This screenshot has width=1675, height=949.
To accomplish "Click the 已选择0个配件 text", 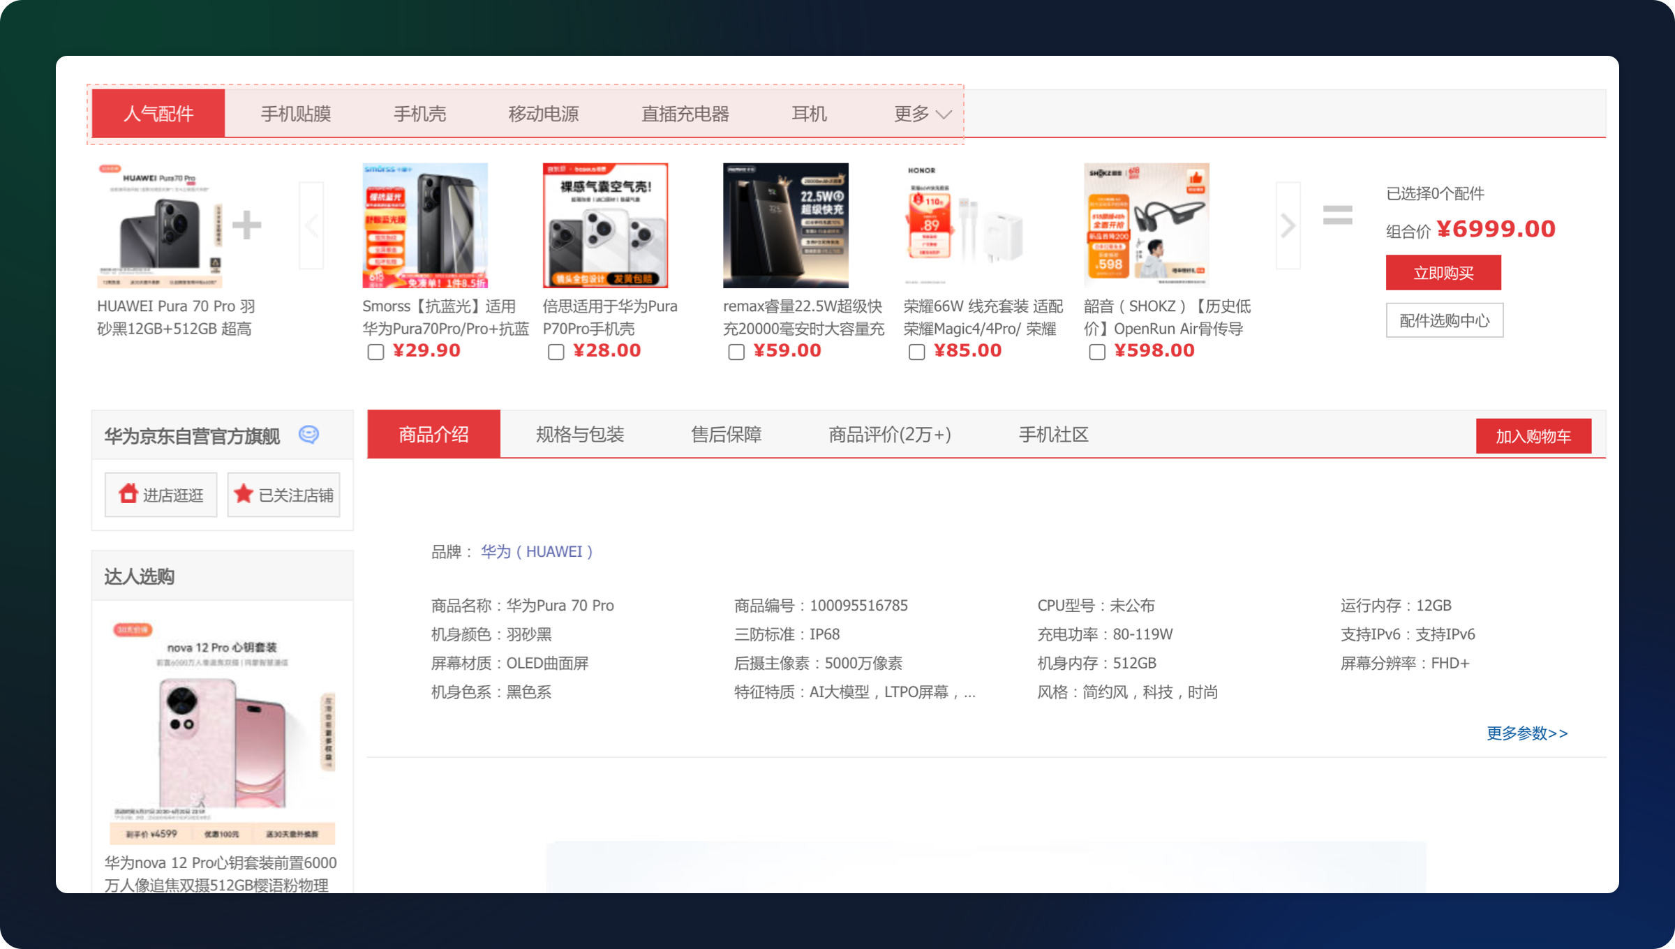I will coord(1435,193).
